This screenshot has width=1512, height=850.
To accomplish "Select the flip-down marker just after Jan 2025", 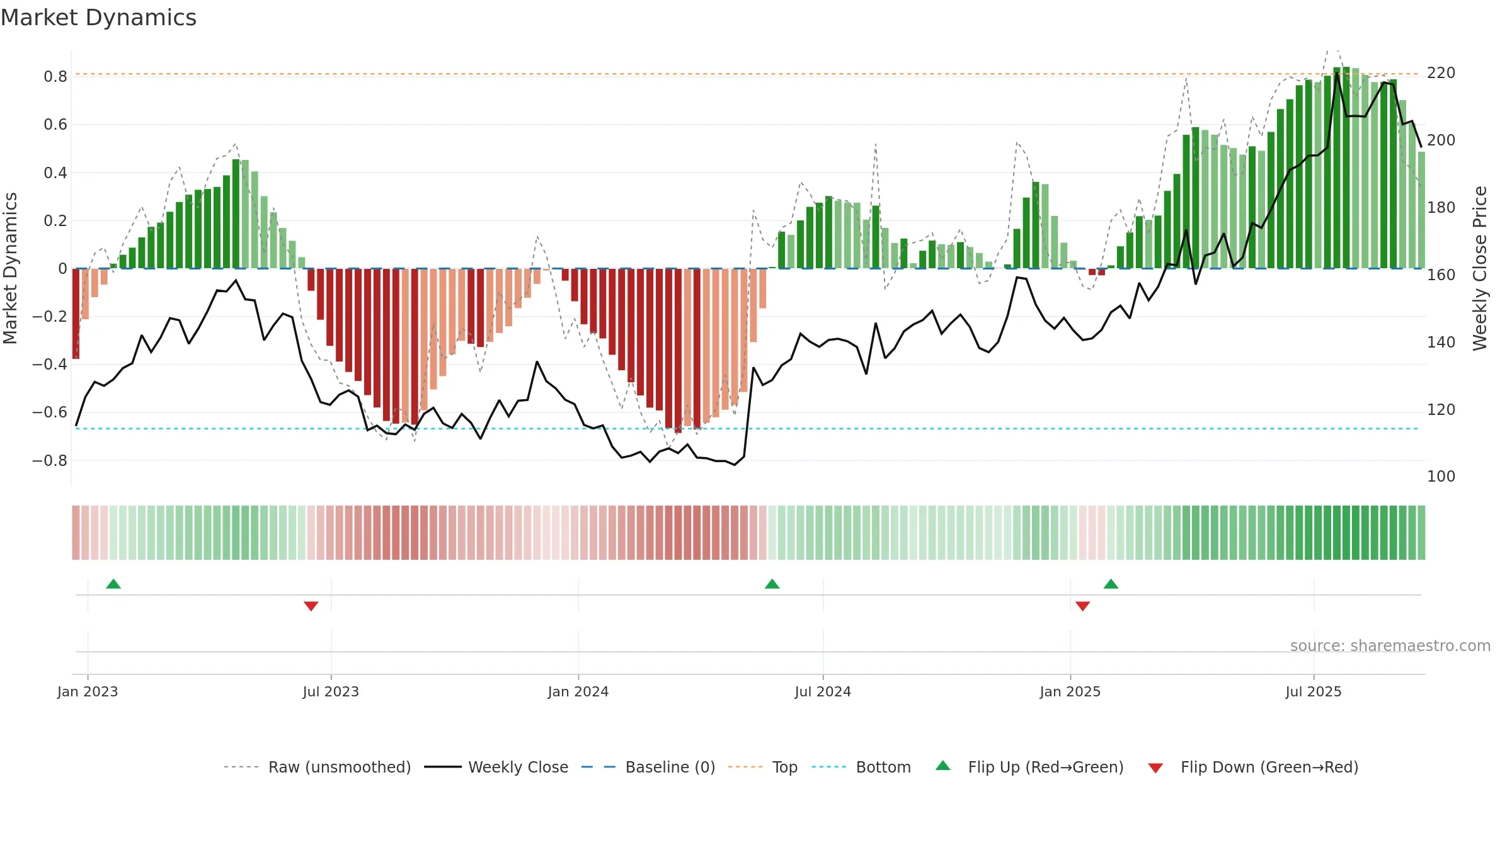I will [1083, 606].
